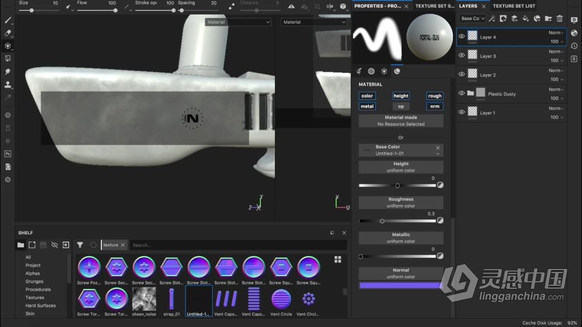Hide Layer 1 with eye icon
582x327 pixels.
[461, 112]
